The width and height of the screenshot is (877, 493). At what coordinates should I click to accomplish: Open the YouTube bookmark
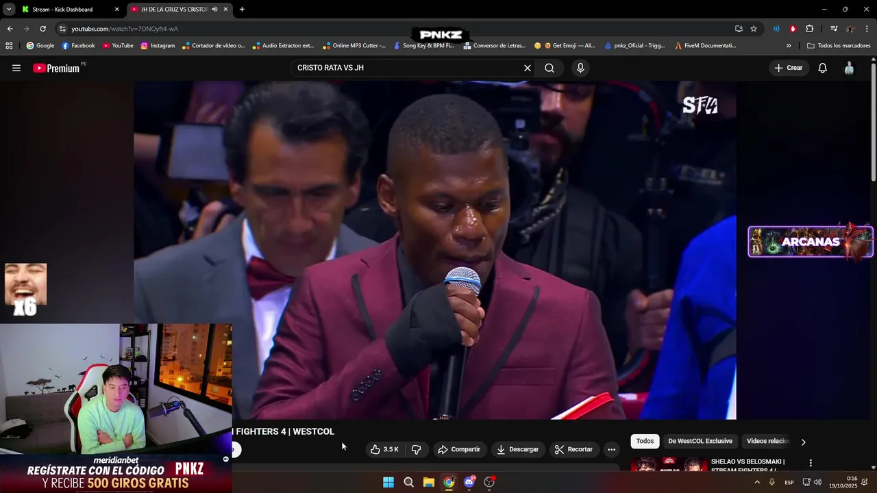click(x=118, y=46)
